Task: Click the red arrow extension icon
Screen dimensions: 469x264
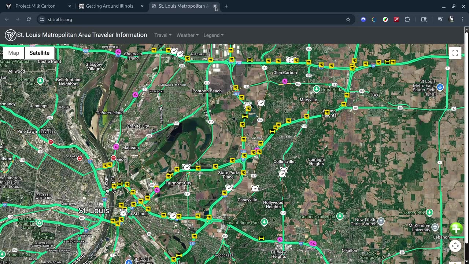Action: 396,19
